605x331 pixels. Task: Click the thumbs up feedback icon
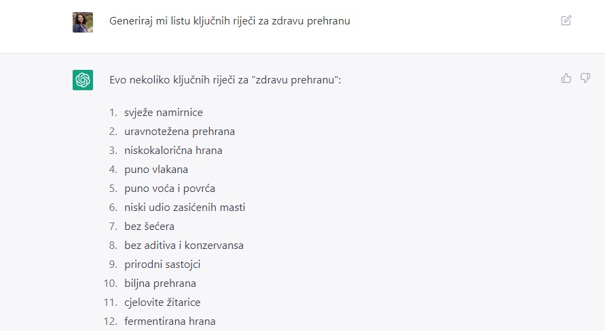[x=566, y=78]
